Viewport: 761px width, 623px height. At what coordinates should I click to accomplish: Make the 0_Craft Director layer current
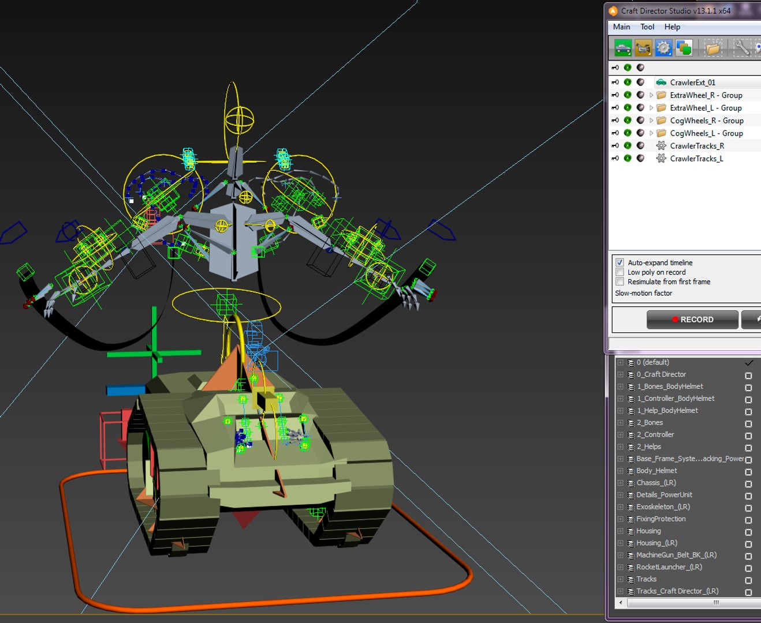748,375
